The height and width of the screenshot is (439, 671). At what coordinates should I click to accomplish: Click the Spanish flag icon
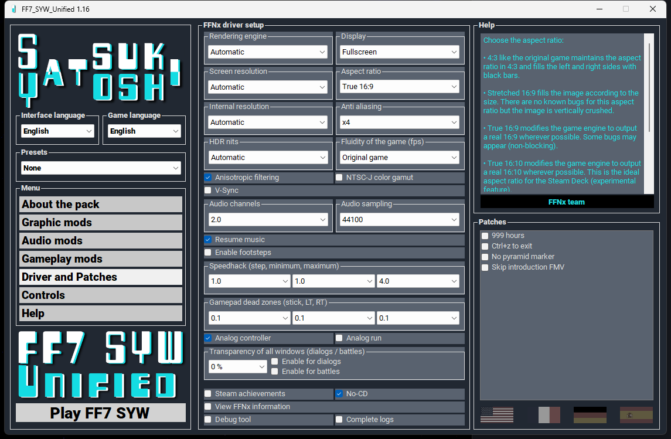(x=636, y=414)
